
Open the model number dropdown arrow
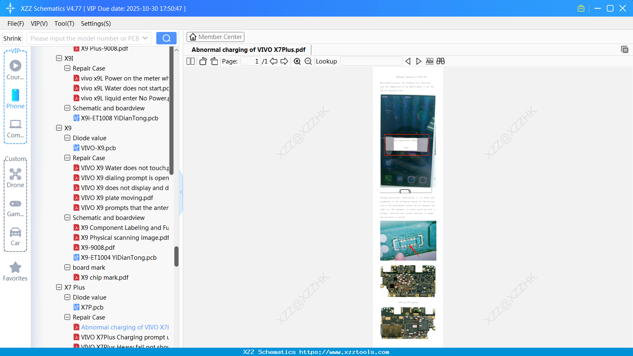pyautogui.click(x=145, y=38)
